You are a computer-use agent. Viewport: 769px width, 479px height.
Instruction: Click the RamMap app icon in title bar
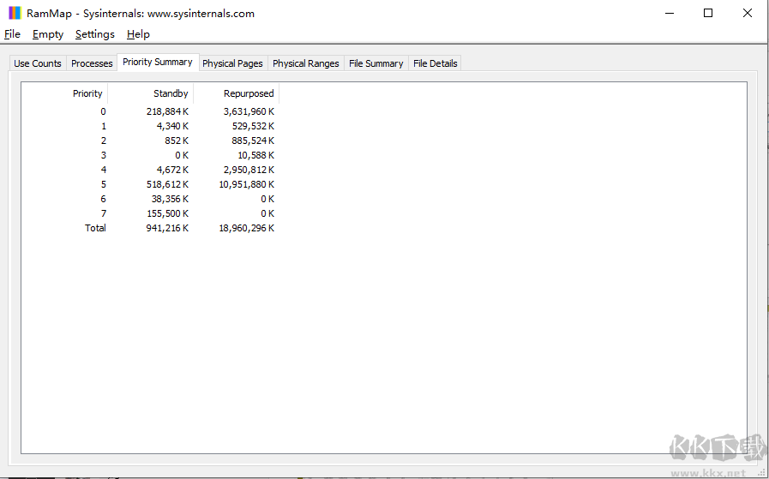15,13
